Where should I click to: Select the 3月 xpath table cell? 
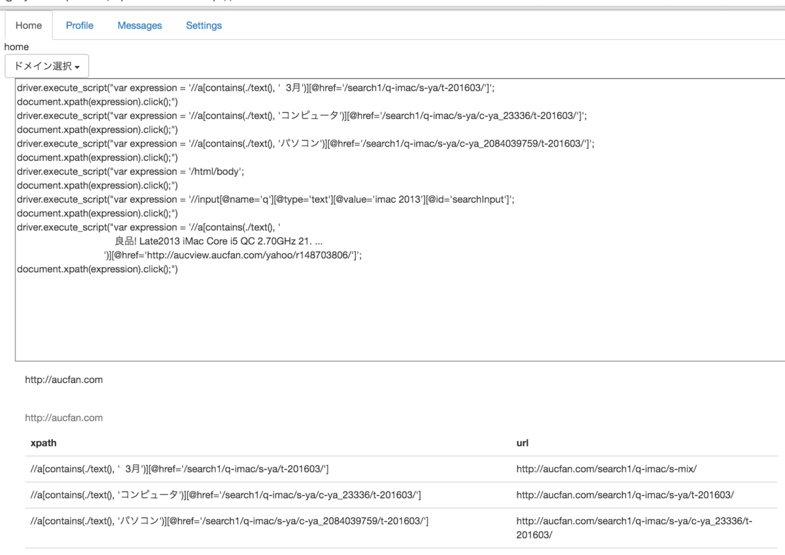click(x=268, y=469)
